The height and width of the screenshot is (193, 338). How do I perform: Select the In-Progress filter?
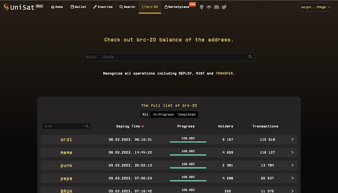(x=164, y=114)
